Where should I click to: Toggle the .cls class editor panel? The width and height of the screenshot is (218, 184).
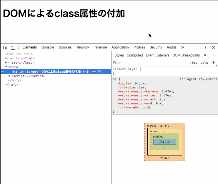coord(204,63)
